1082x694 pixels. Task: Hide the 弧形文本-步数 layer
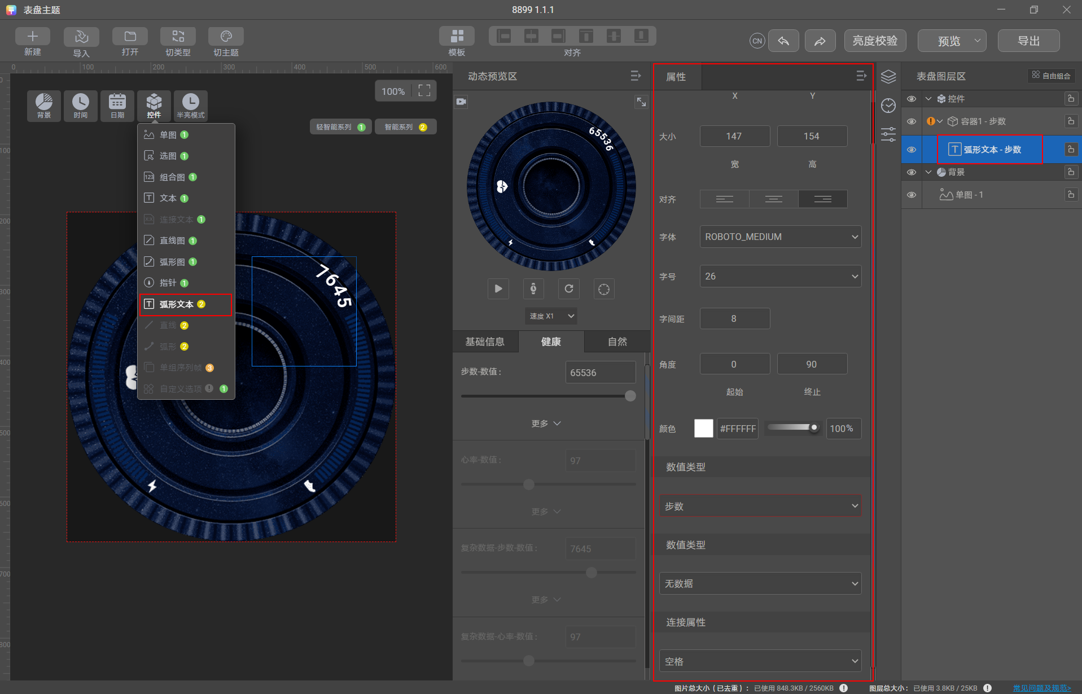point(912,150)
